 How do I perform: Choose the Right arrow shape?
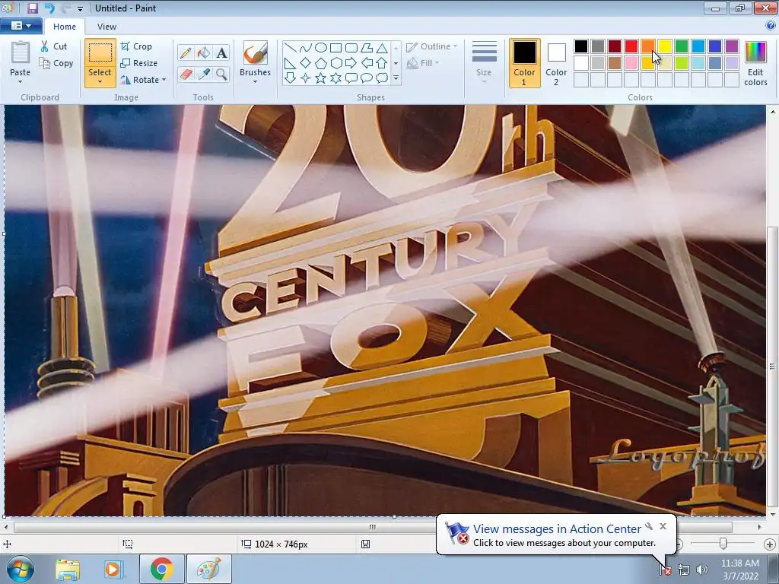[x=351, y=63]
